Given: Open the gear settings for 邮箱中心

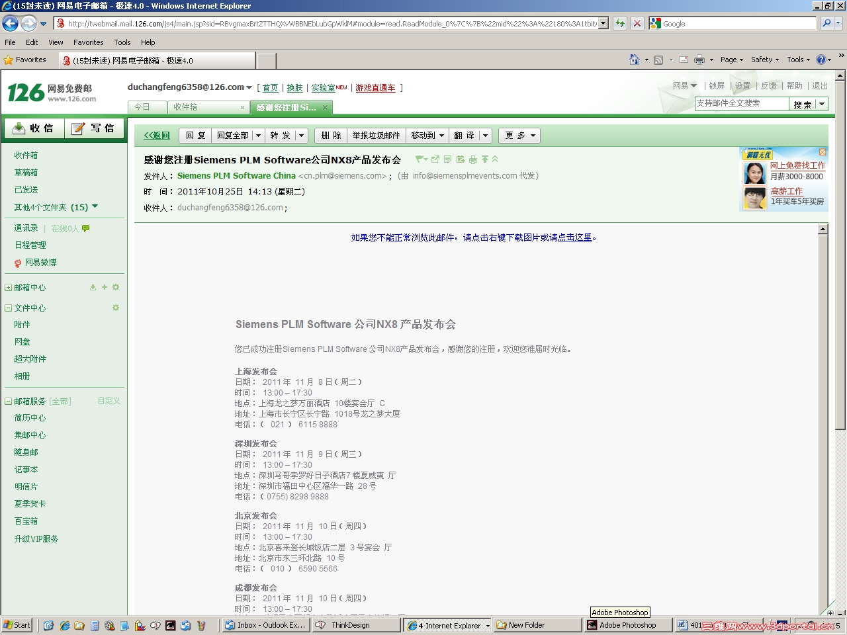Looking at the screenshot, I should coord(116,288).
